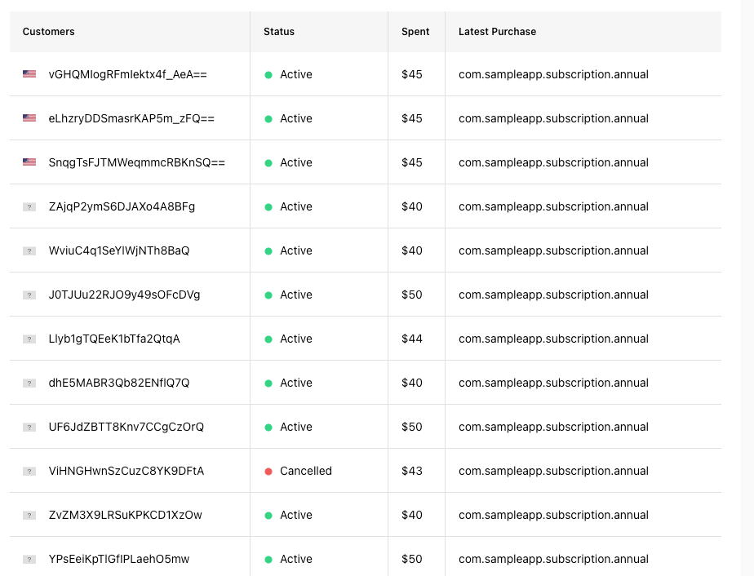
Task: Click latest purchase for ViHNGHwnSzCuzC8YK9DFtA
Action: pyautogui.click(x=553, y=472)
